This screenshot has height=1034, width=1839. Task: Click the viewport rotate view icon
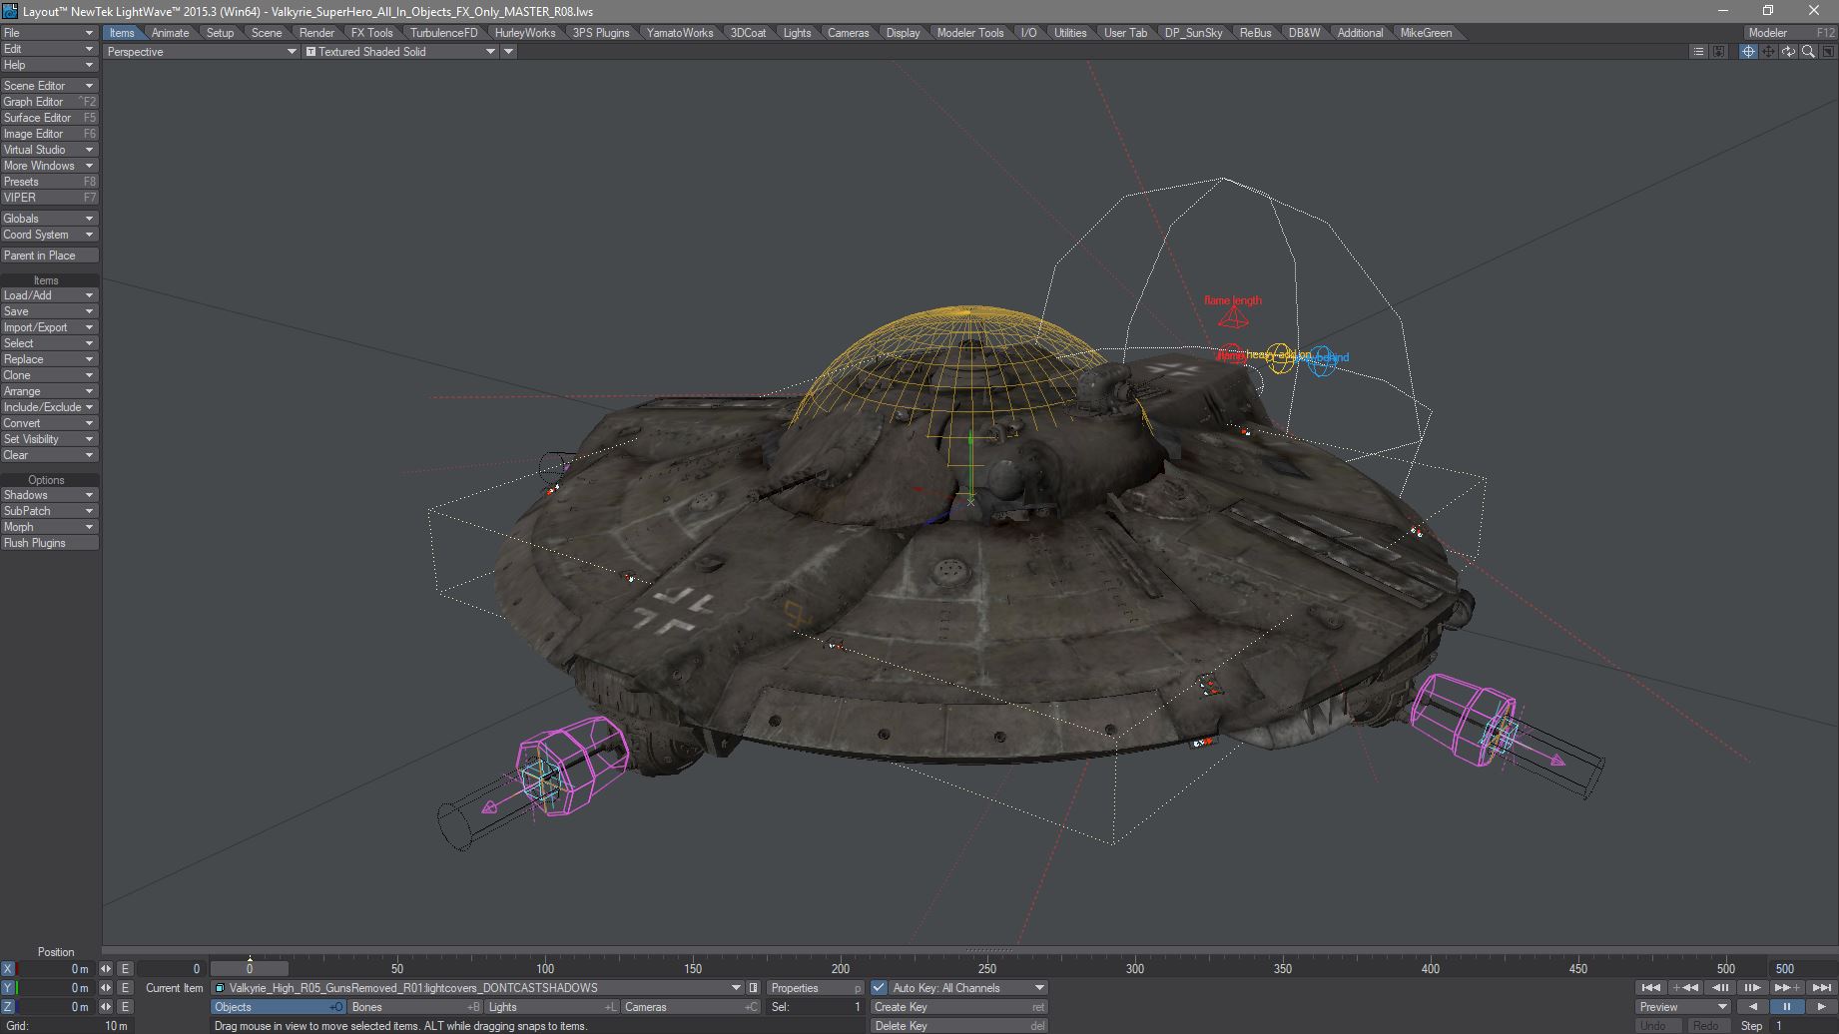tap(1788, 52)
